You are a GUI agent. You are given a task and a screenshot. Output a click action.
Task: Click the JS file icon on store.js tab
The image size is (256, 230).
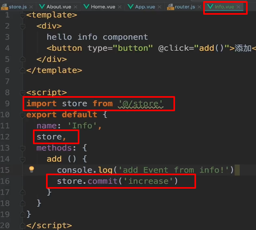point(4,7)
